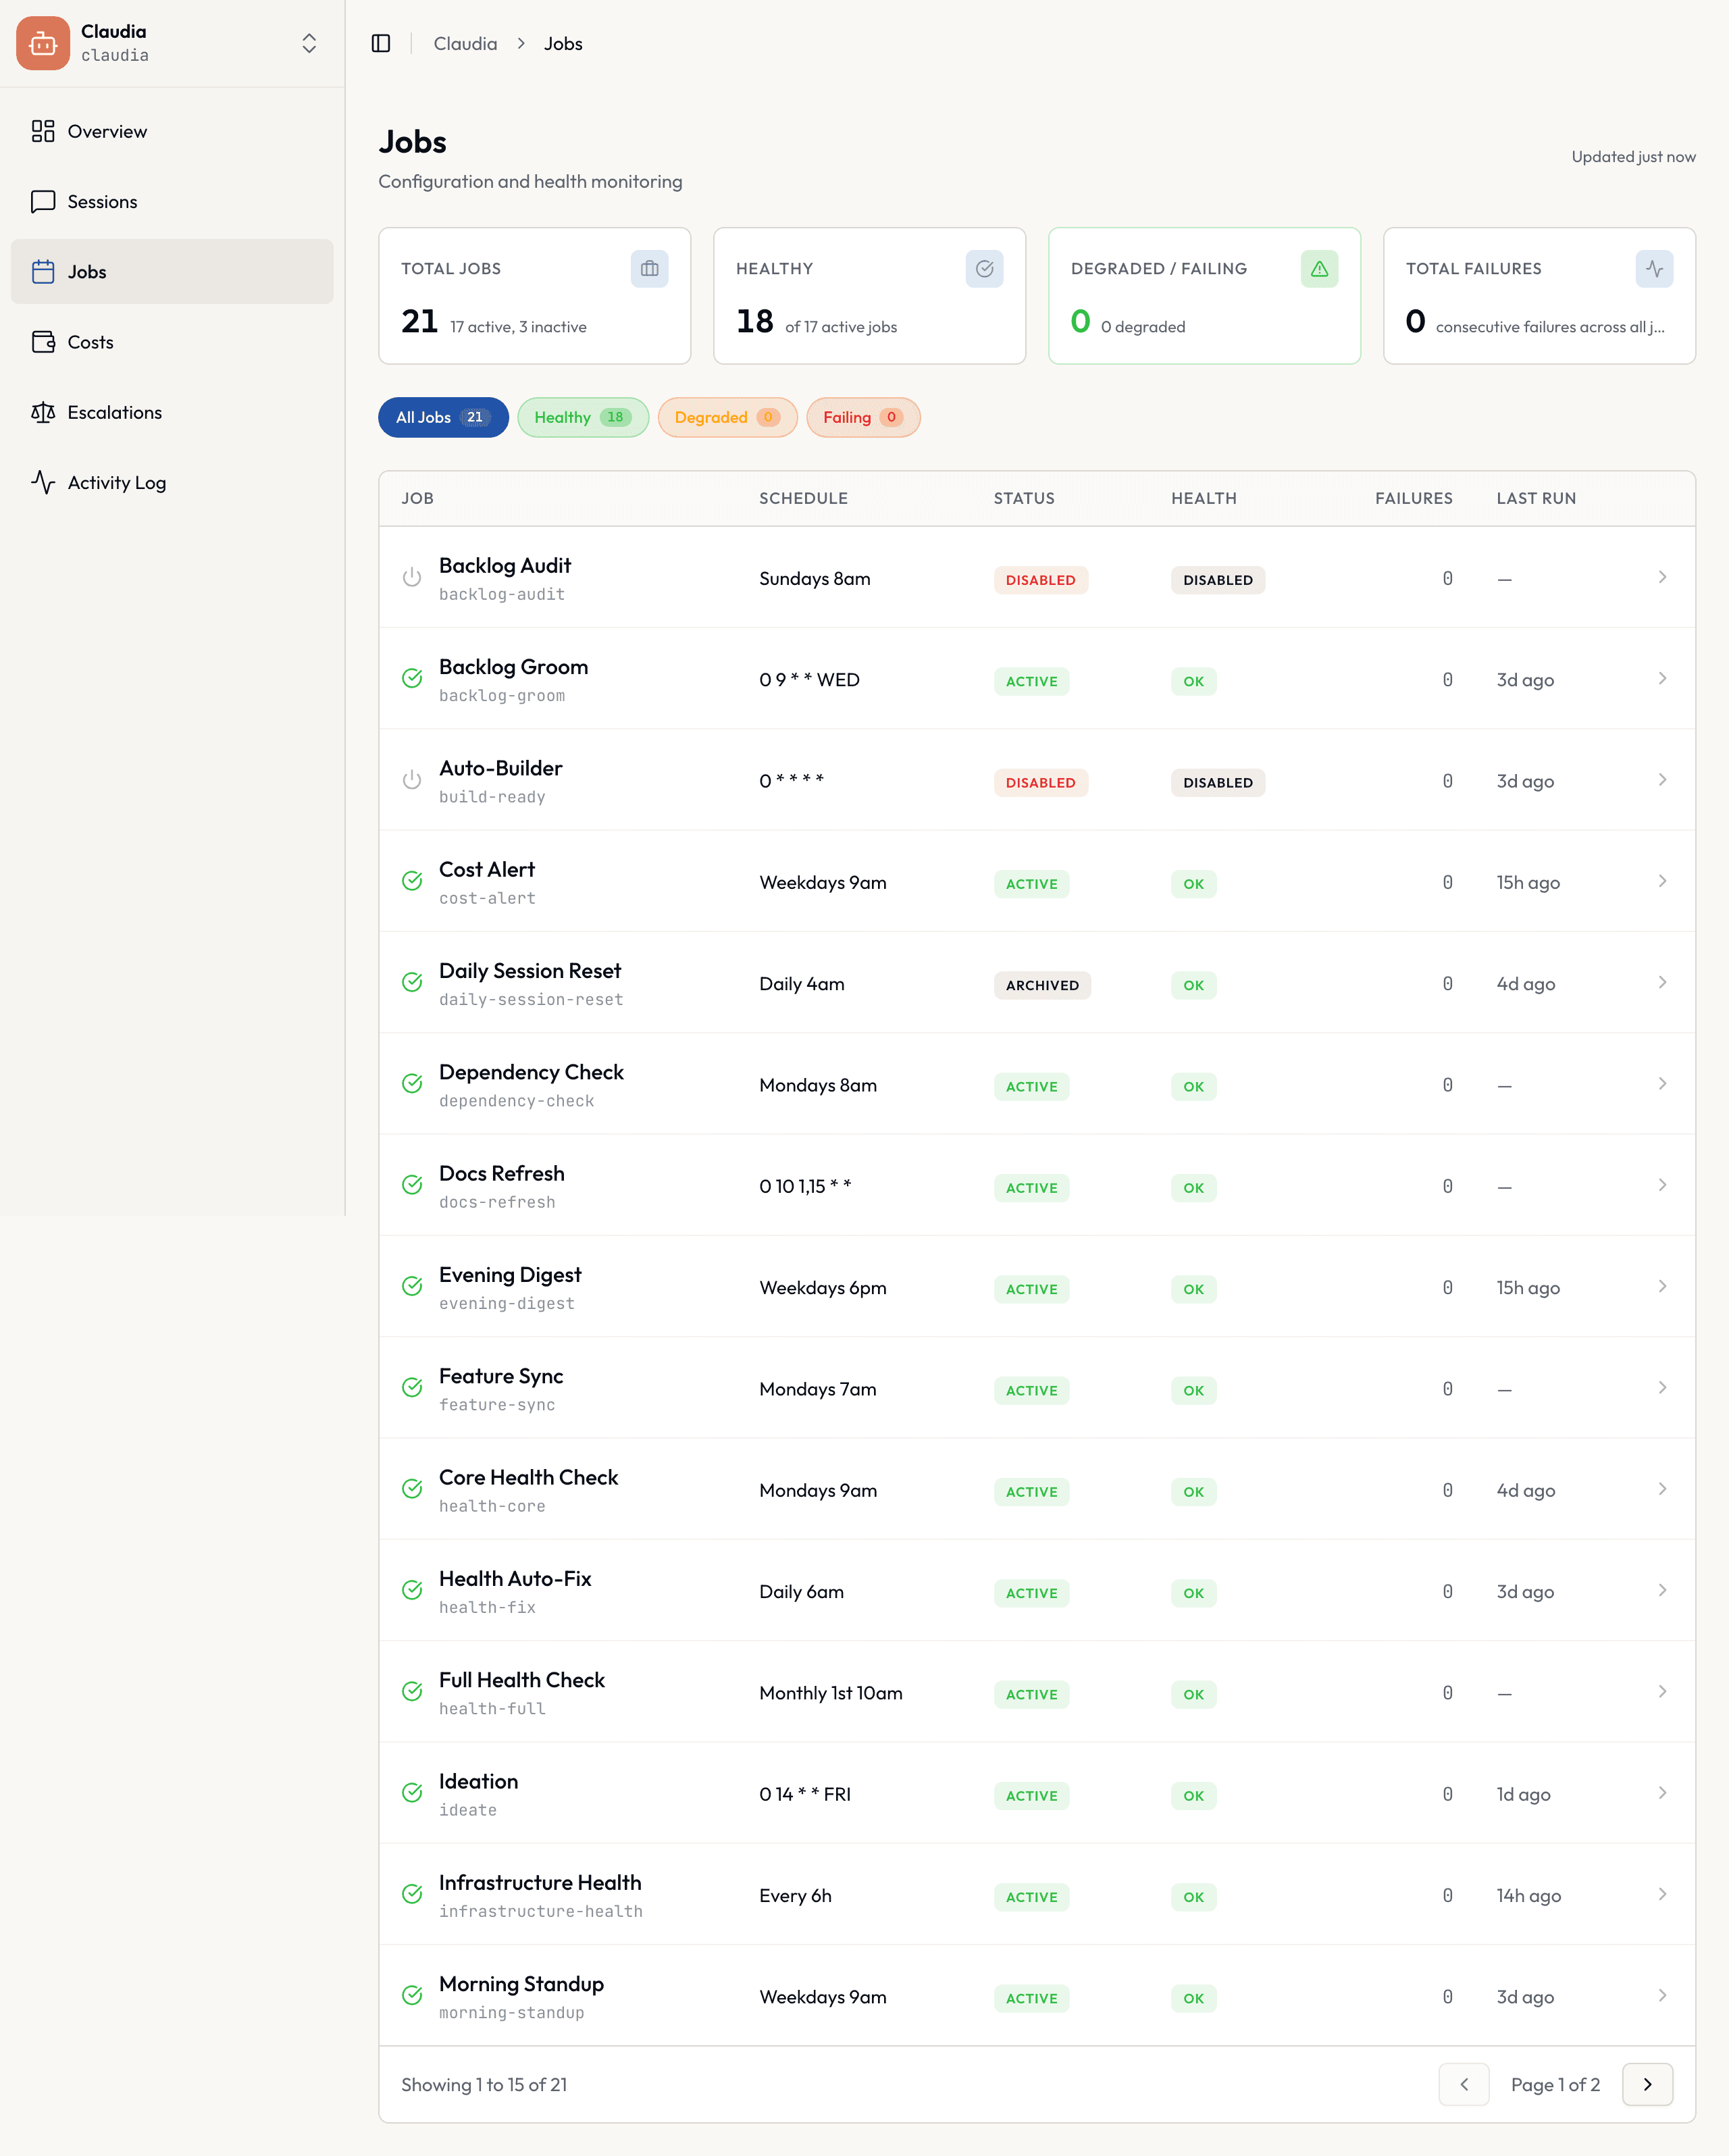Screen dimensions: 1729x2156
Task: Expand details for the Morning Standup job
Action: pos(1663,1996)
